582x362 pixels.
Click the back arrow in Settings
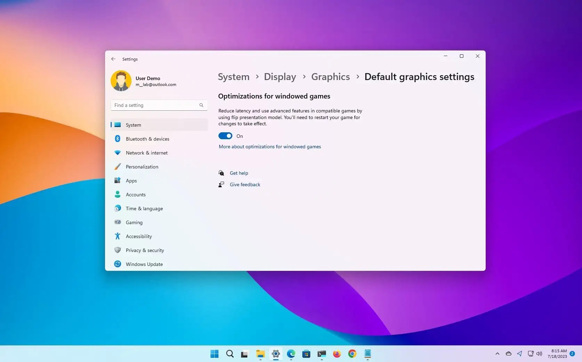coord(113,59)
